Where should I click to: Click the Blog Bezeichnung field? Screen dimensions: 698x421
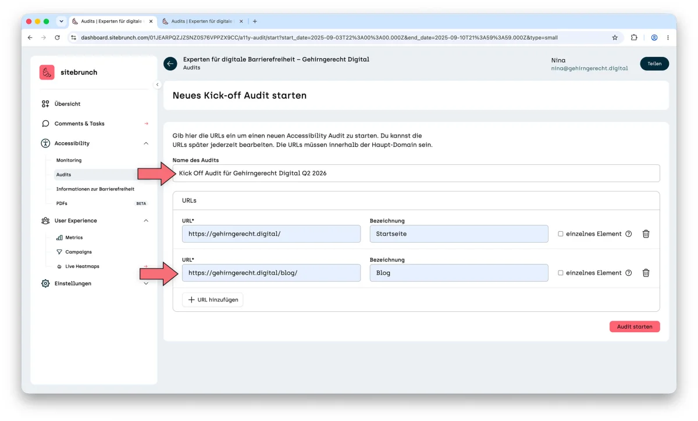tap(459, 273)
